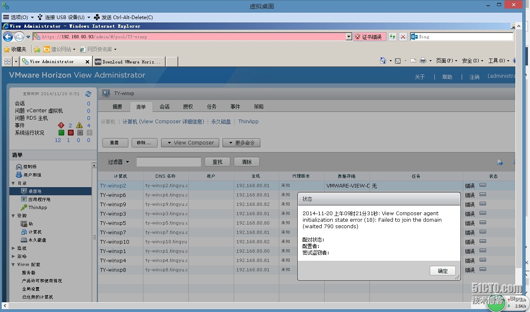Switch to the Download VMware Horizon browser tab
This screenshot has height=312, width=530.
point(129,62)
